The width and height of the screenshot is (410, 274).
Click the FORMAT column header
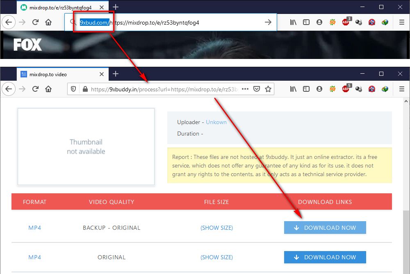point(34,202)
